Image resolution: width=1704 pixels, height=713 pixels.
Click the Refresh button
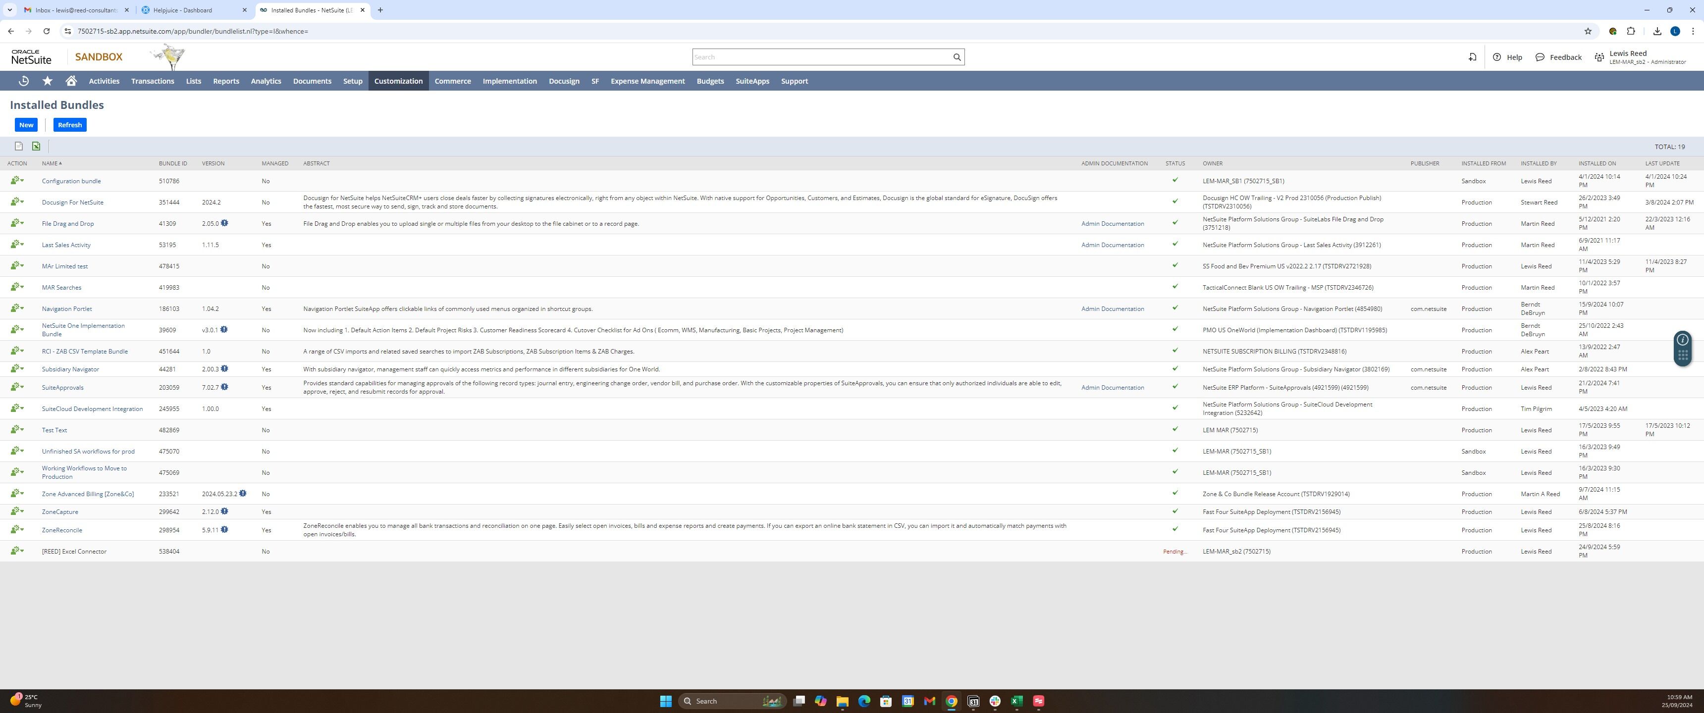coord(69,125)
